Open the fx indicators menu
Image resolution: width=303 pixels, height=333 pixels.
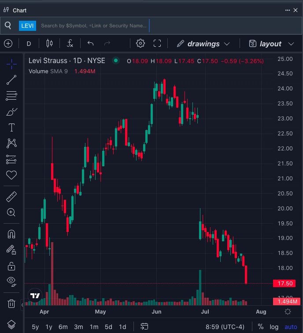[70, 44]
